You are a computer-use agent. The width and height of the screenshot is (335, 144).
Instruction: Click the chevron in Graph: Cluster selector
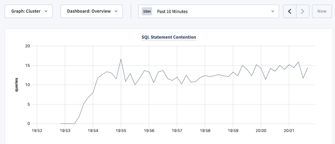coord(46,11)
